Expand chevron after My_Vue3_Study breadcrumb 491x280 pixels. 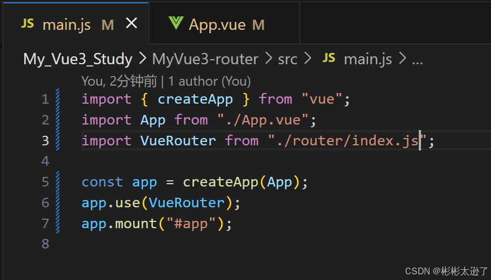[x=142, y=59]
